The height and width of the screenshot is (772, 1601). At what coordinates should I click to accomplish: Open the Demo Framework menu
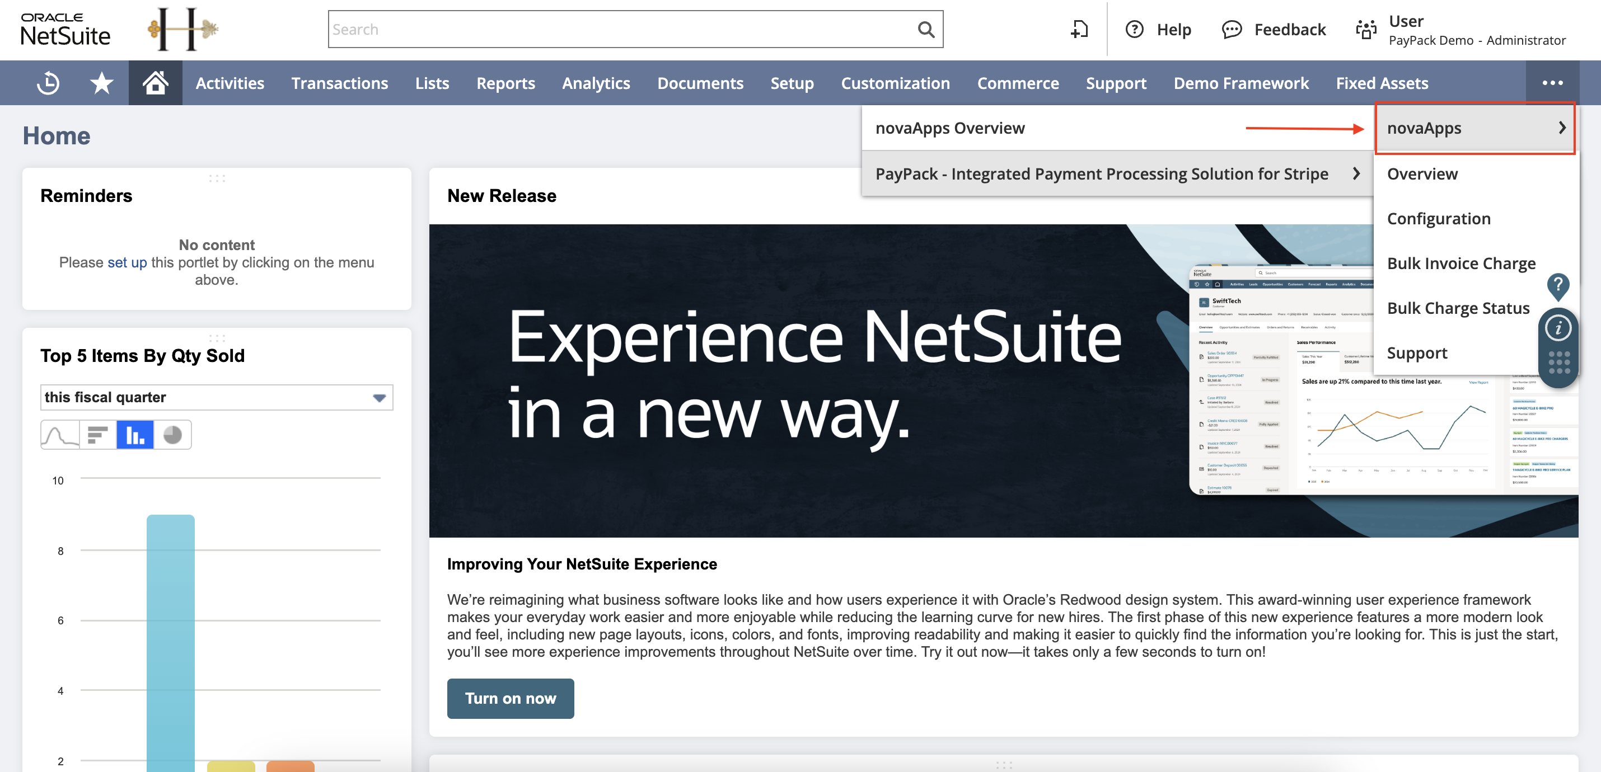pos(1240,83)
